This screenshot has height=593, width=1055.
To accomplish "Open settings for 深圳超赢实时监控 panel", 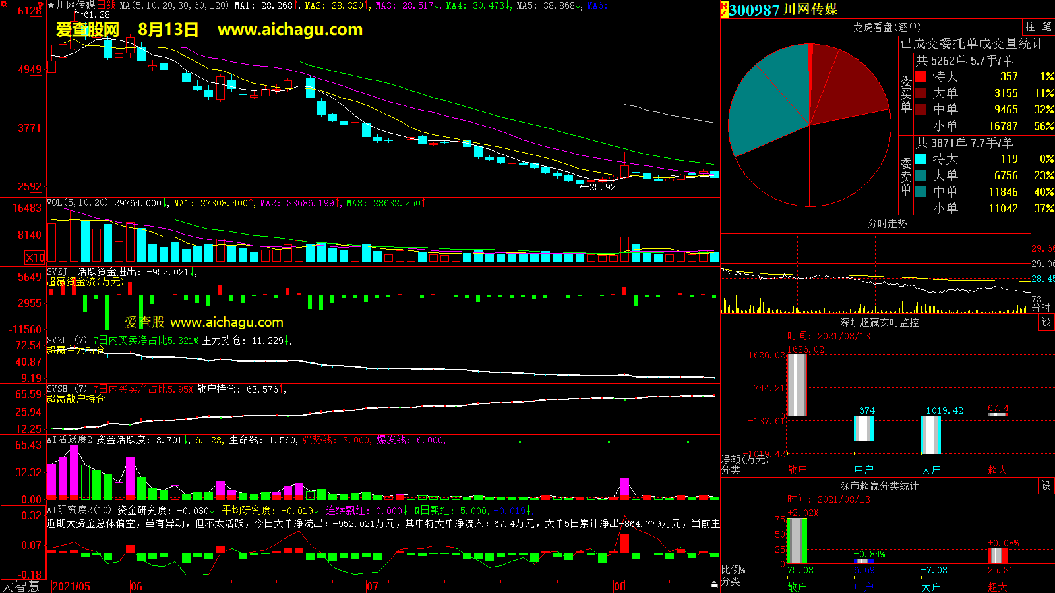I will click(x=1046, y=322).
